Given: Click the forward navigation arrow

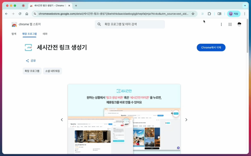Looking at the screenshot, I should pos(13,14).
